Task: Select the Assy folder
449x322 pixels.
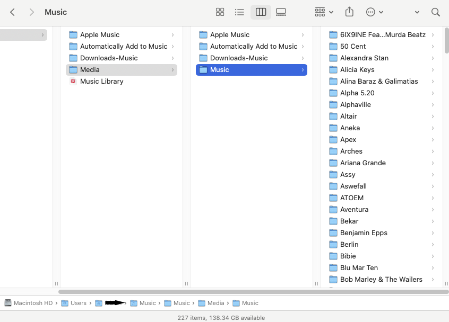Action: (382, 175)
